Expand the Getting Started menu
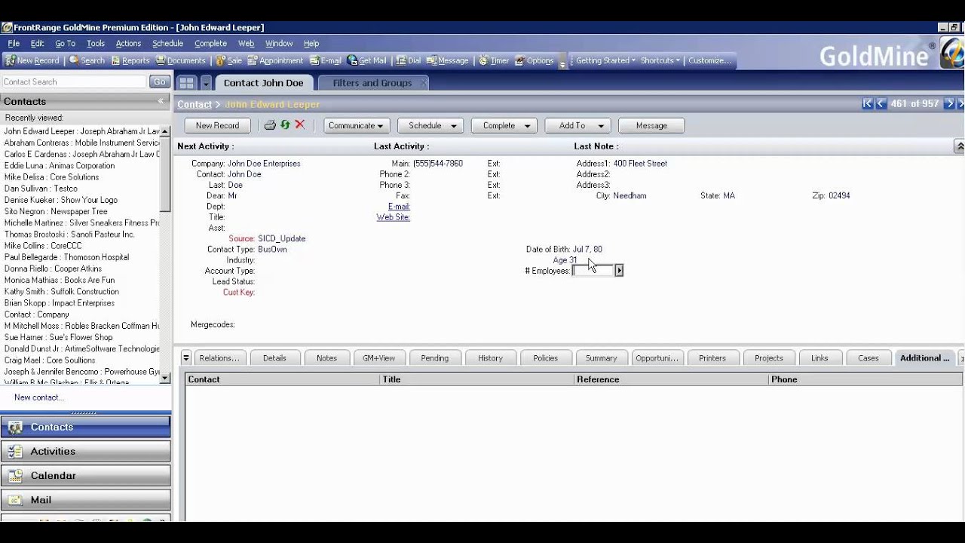Image resolution: width=965 pixels, height=543 pixels. coord(605,60)
